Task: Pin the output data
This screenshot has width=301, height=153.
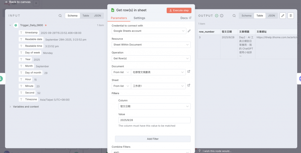Action: (291, 16)
